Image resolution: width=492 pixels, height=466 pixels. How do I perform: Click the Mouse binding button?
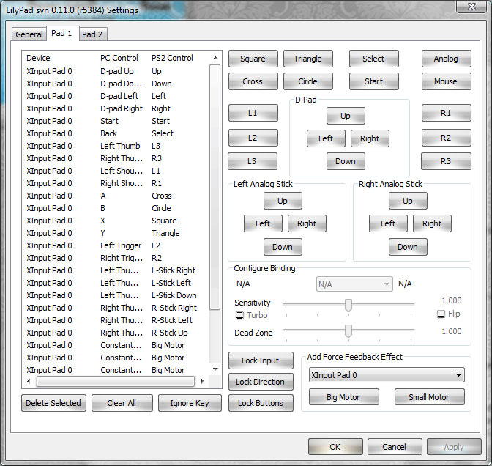[446, 81]
